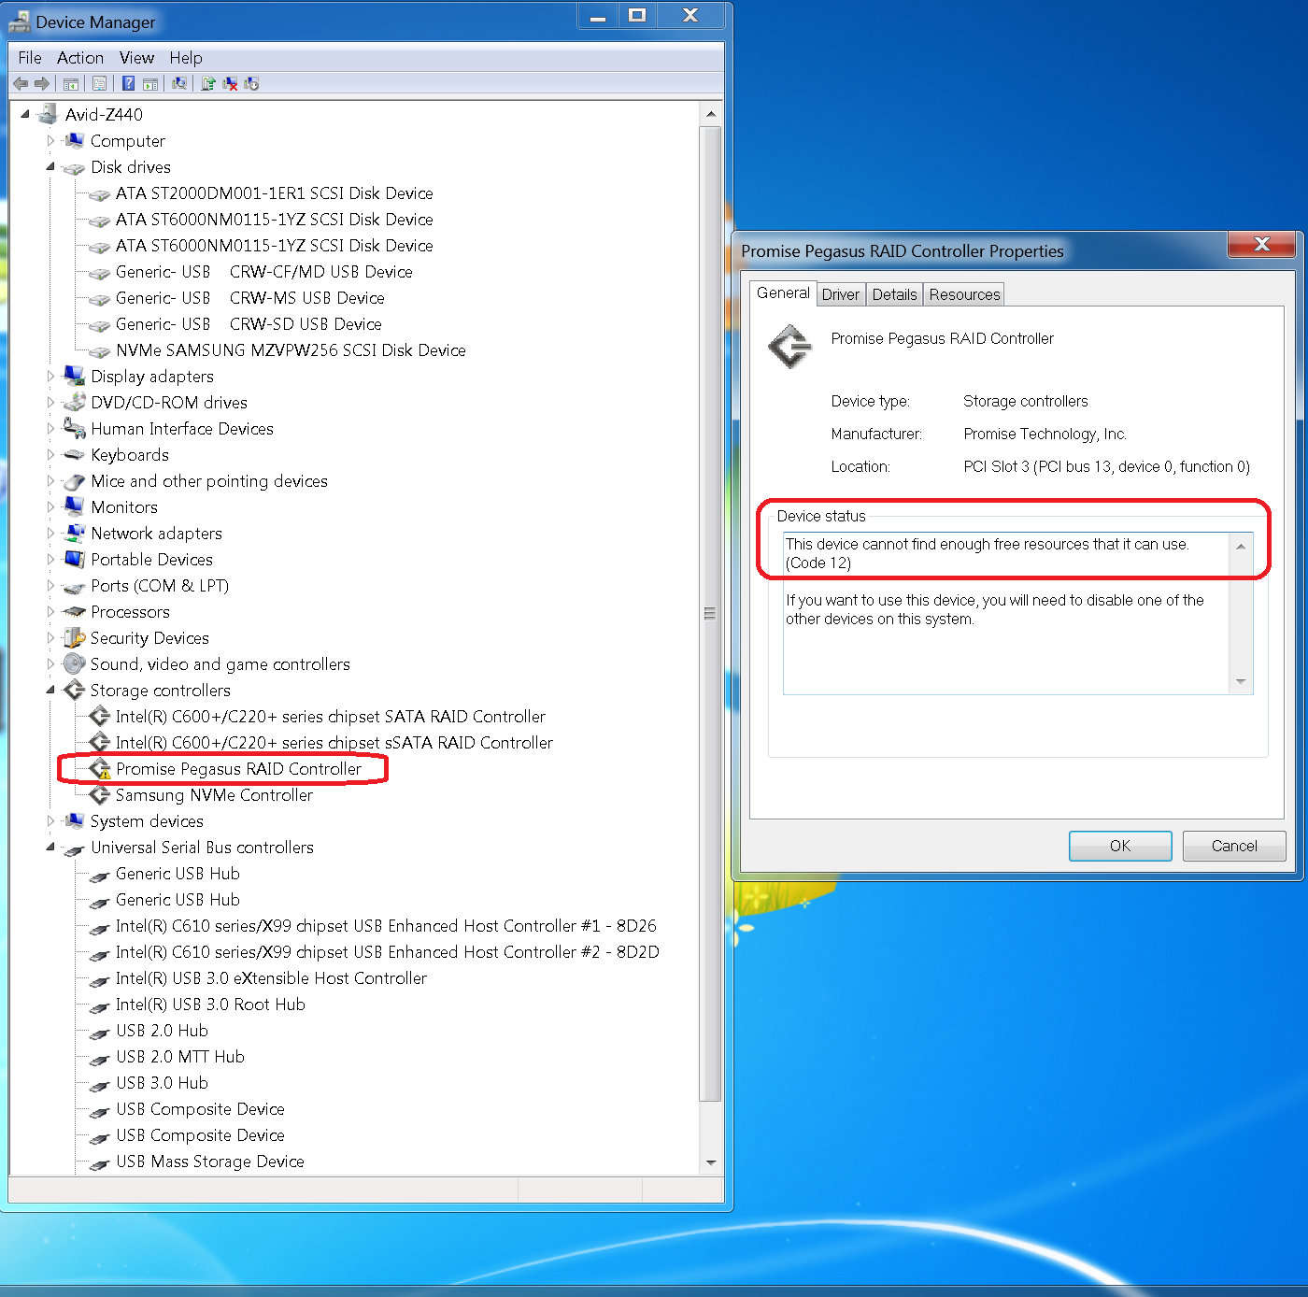
Task: Expand the Computer category
Action: pos(50,141)
